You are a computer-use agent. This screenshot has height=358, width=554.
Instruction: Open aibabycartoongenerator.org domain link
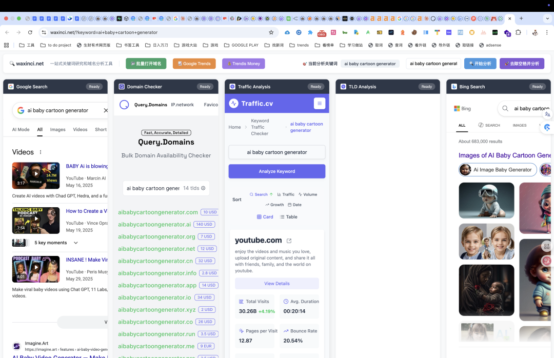(156, 236)
